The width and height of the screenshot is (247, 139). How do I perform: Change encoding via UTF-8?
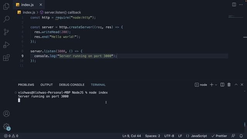[x=169, y=136]
